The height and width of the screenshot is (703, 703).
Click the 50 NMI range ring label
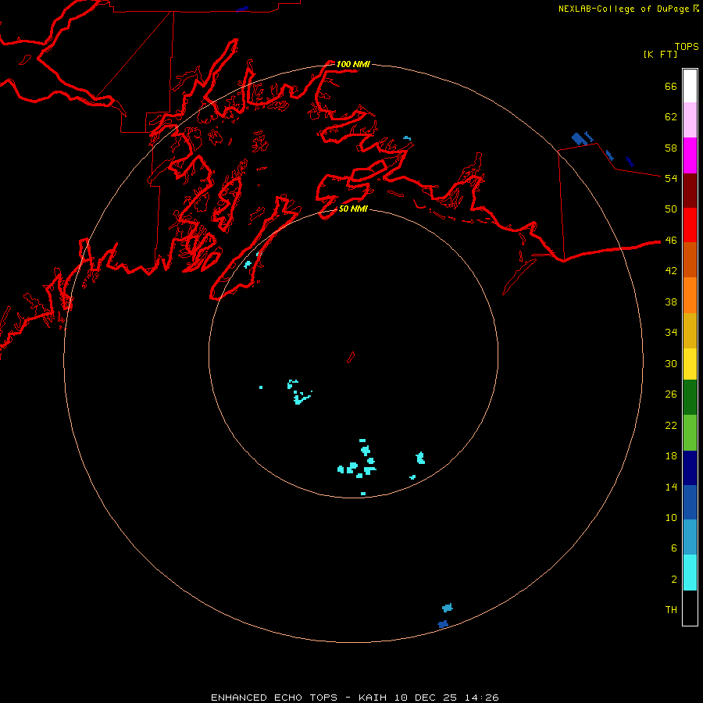coord(353,209)
